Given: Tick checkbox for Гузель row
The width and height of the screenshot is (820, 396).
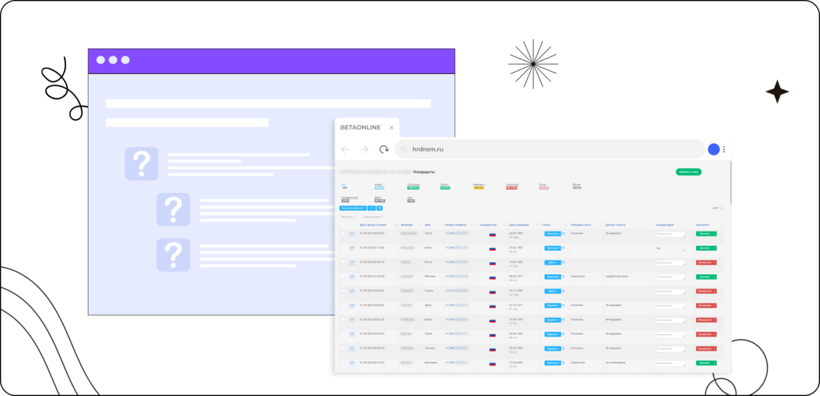Looking at the screenshot, I should 343,290.
